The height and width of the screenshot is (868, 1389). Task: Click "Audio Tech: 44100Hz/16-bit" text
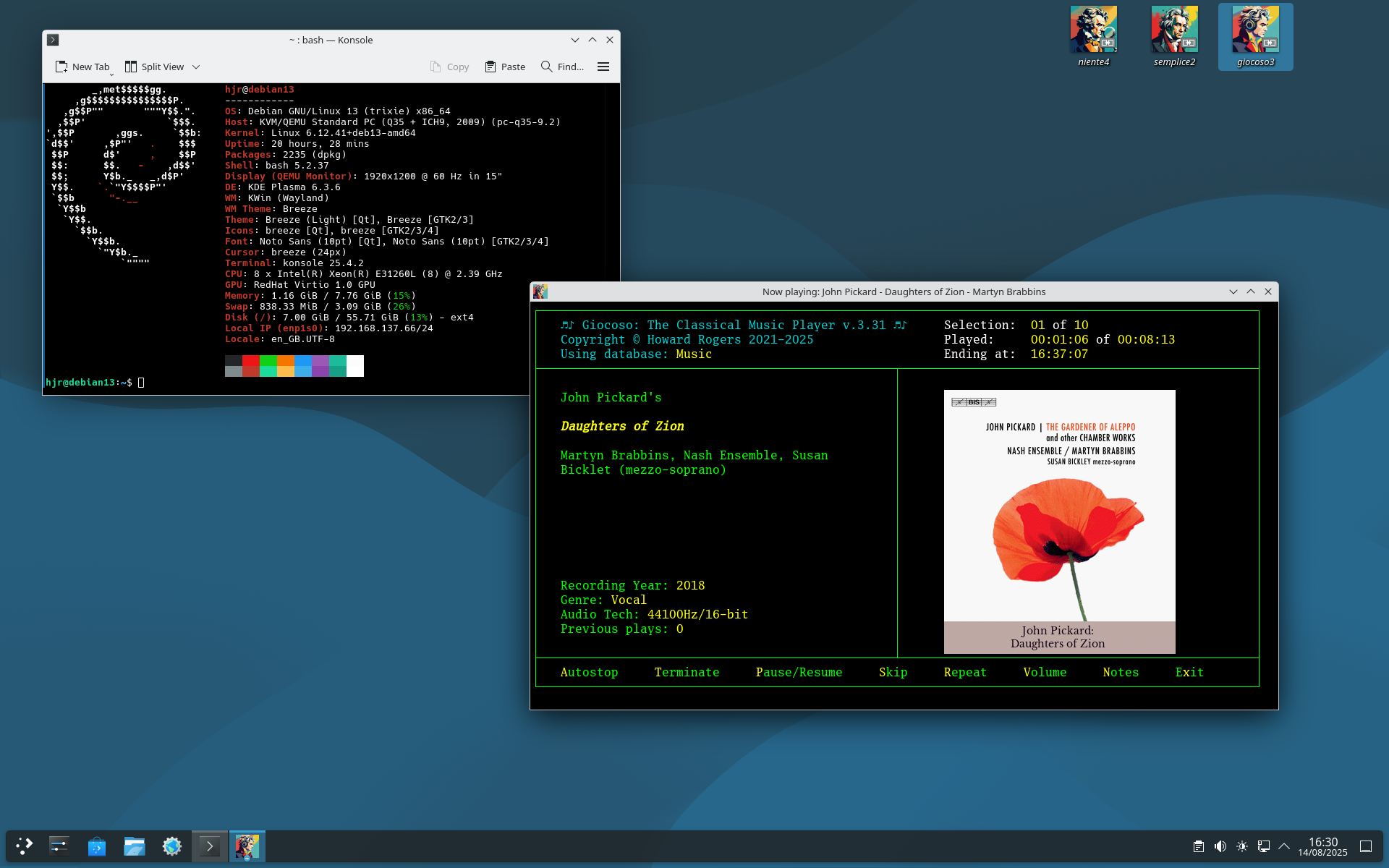(654, 614)
